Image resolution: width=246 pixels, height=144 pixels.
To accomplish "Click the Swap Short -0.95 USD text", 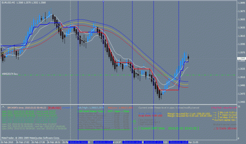I will click(150, 116).
